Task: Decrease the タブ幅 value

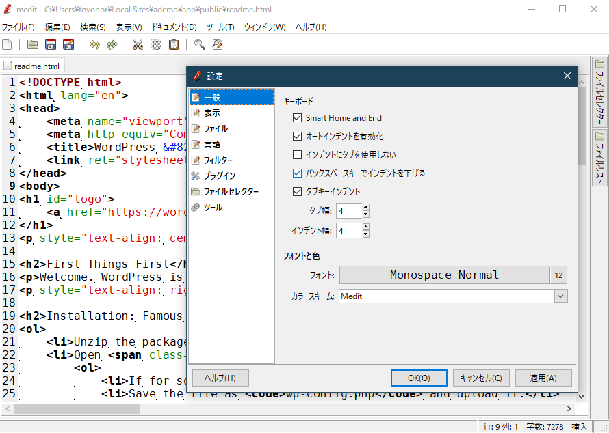Action: coord(366,214)
